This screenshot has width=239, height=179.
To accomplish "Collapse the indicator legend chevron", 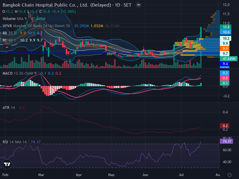I will [7, 47].
